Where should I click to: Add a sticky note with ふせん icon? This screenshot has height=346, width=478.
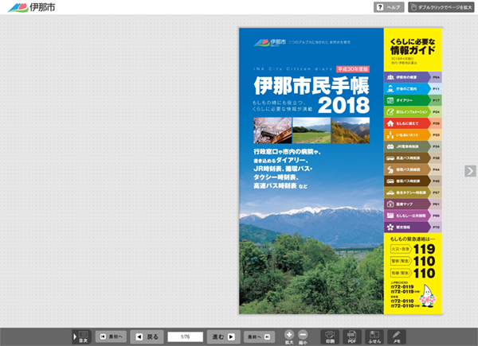click(x=374, y=337)
